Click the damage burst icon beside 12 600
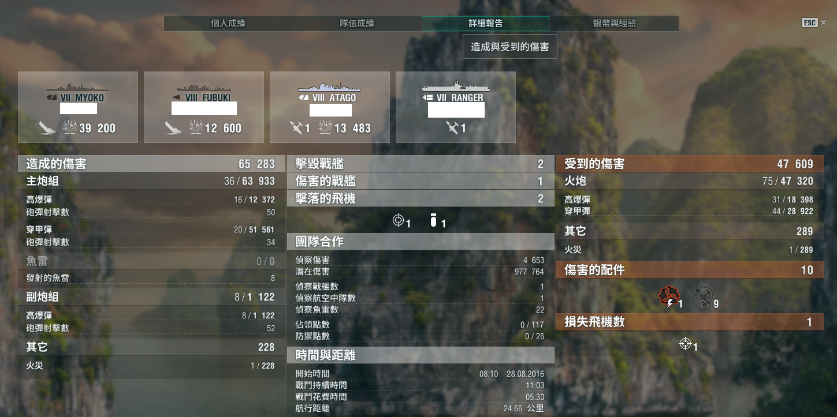837x417 pixels. [x=196, y=127]
